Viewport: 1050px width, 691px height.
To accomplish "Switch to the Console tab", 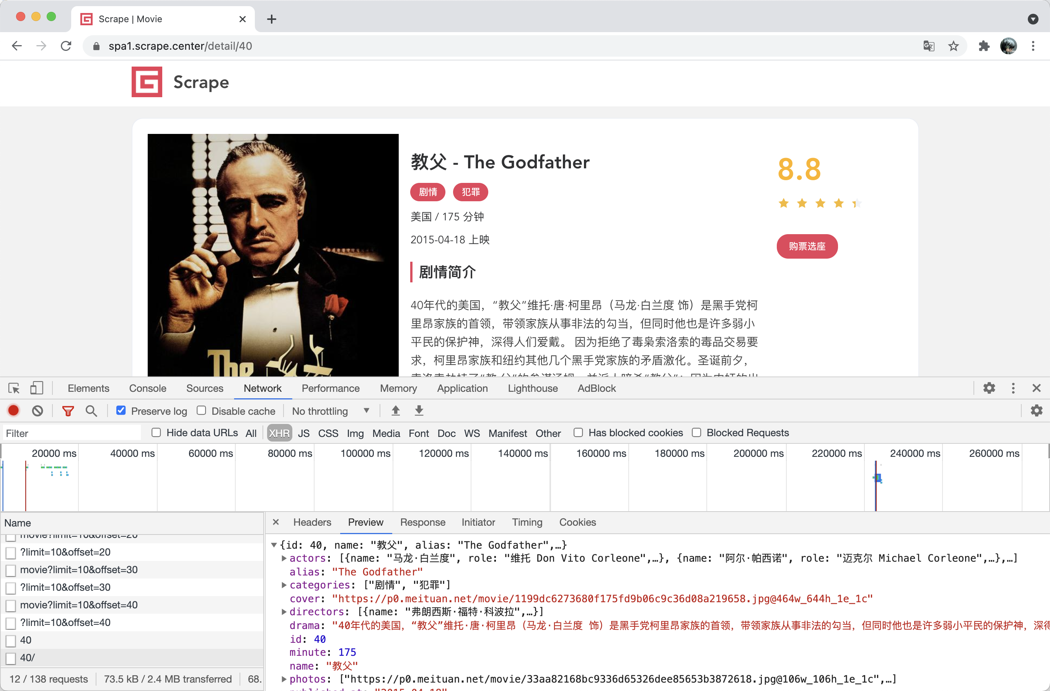I will (x=147, y=388).
